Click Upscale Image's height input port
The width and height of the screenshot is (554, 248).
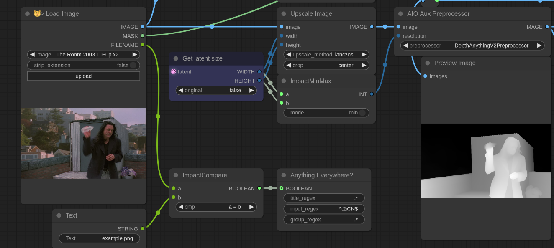click(x=281, y=45)
